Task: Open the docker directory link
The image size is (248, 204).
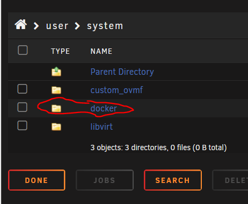Action: pos(104,109)
